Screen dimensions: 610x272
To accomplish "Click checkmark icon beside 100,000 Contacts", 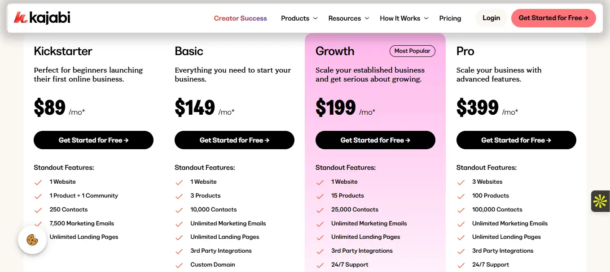I will pyautogui.click(x=461, y=210).
